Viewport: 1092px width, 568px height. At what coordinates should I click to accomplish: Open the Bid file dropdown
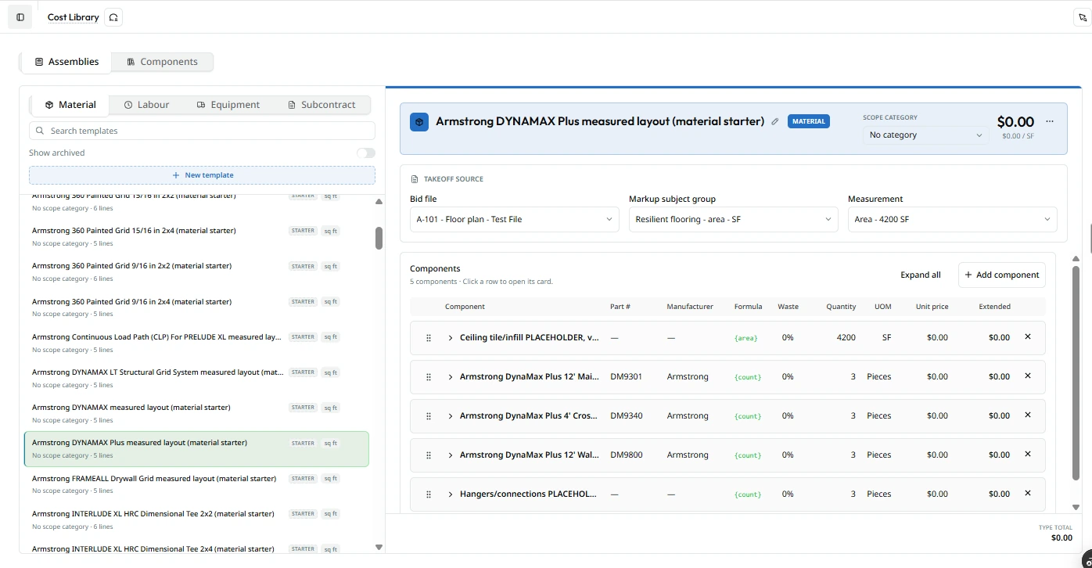514,219
